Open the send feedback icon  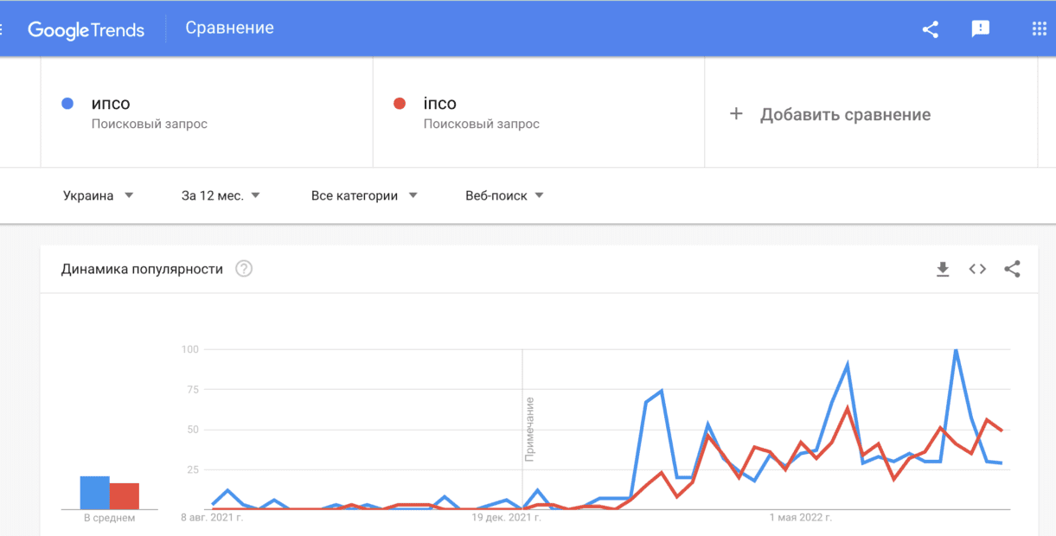[x=980, y=29]
